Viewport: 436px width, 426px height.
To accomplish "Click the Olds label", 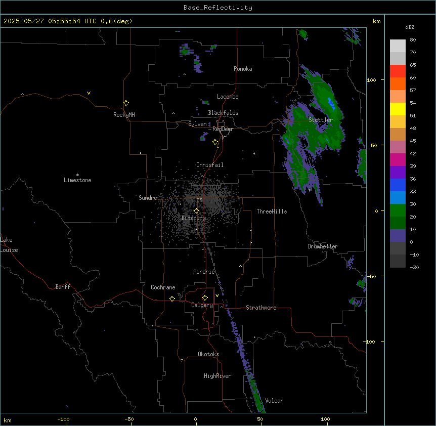I will point(196,199).
